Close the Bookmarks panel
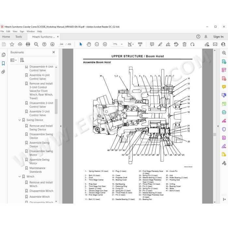 tap(54, 52)
